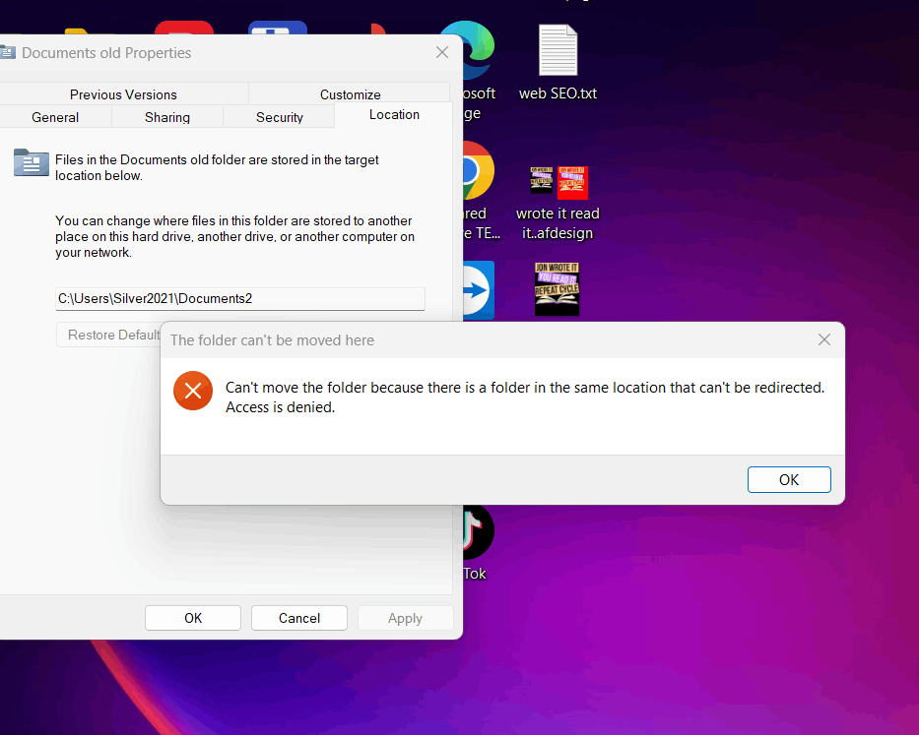Screen dimensions: 919x735
Task: Select the Location tab
Action: (394, 115)
